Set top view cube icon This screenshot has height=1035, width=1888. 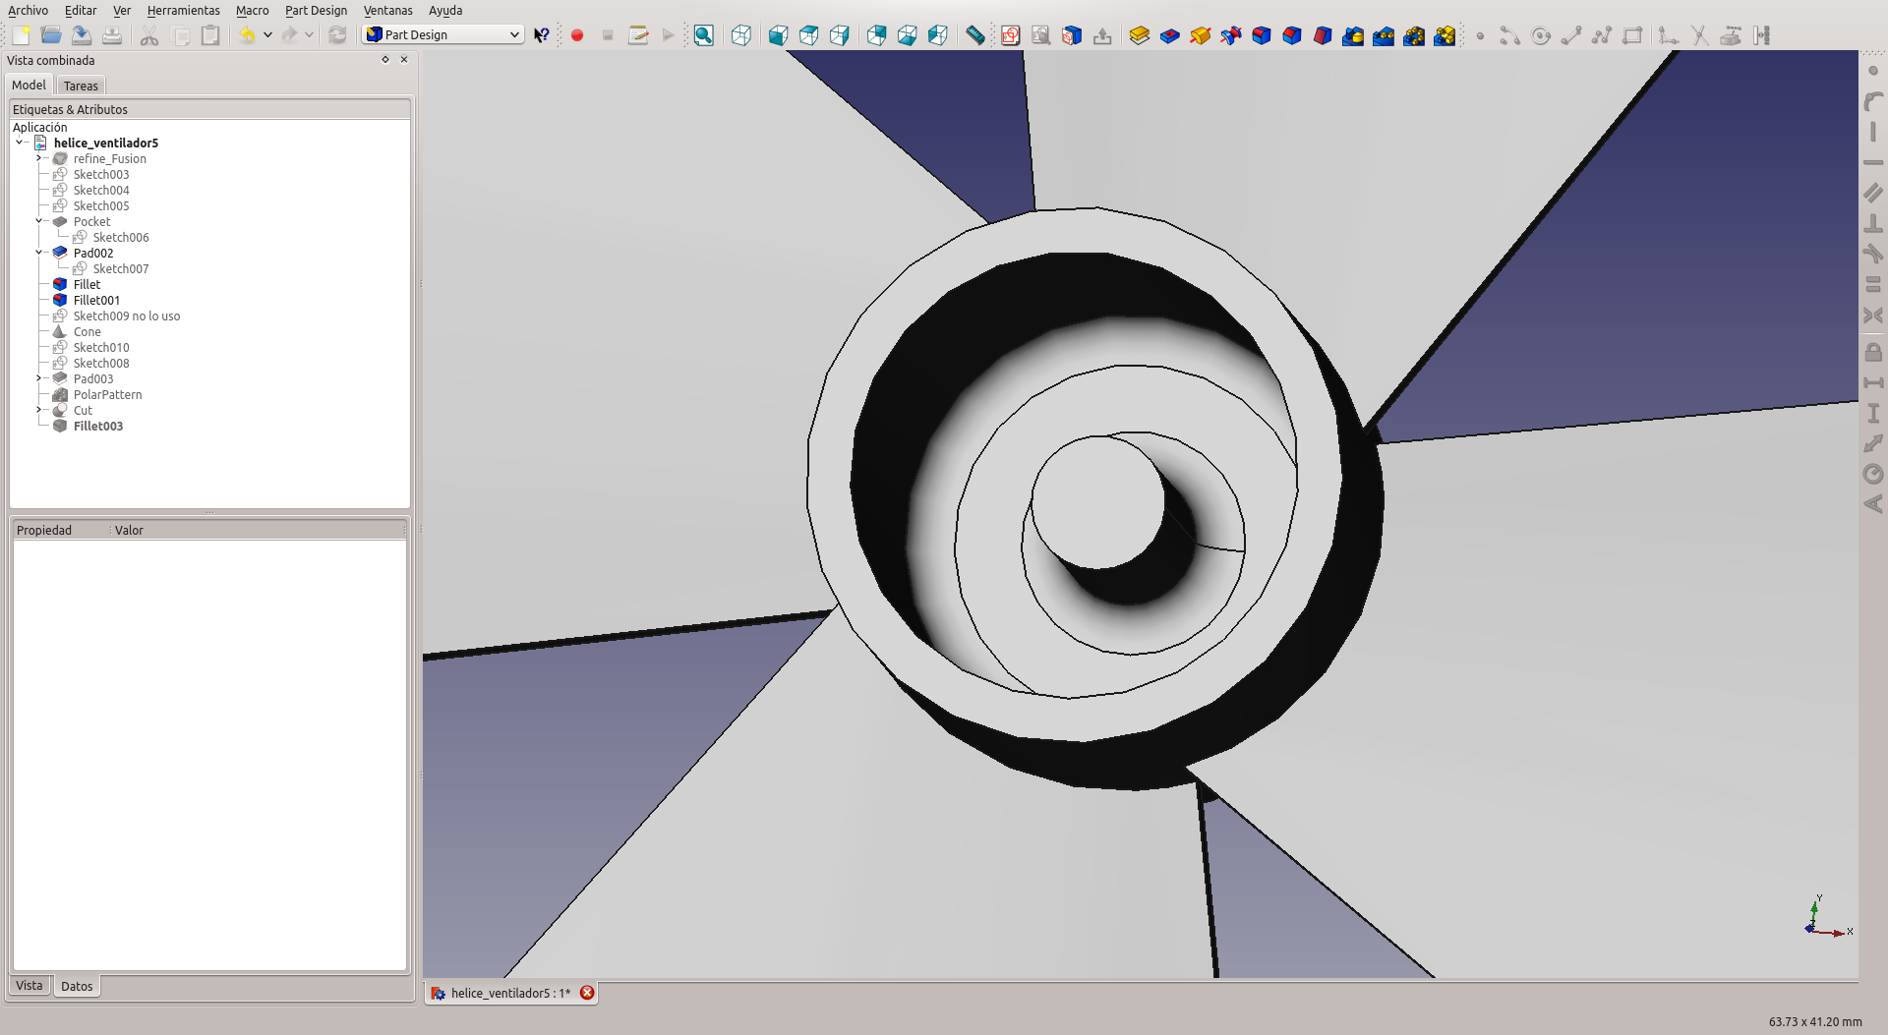pos(808,35)
